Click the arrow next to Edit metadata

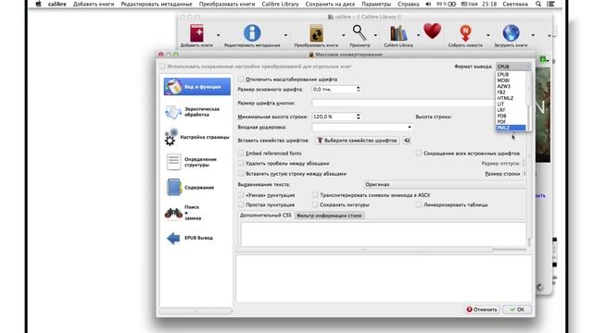[285, 35]
